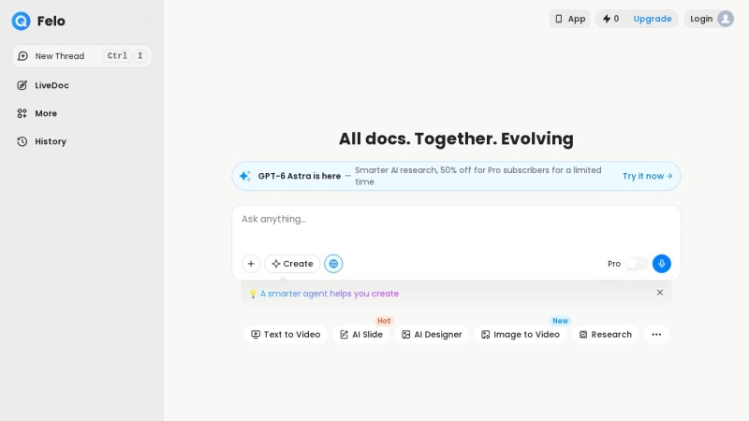Click Try it now link

(647, 176)
